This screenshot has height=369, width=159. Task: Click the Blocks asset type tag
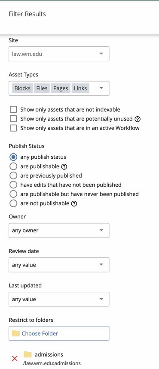pyautogui.click(x=22, y=88)
